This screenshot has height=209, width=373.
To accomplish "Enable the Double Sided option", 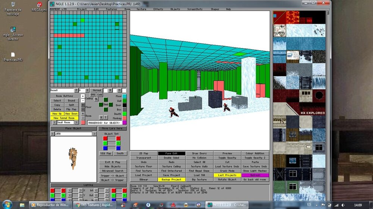I will [x=172, y=158].
